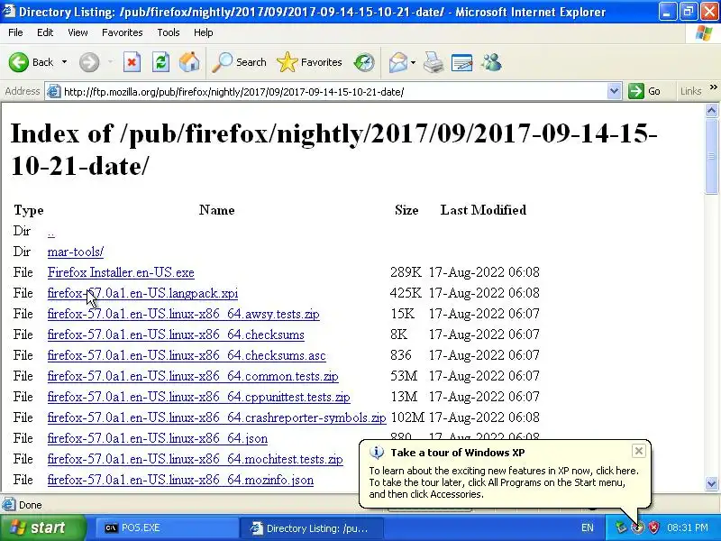Screen dimensions: 721x541
Task: Go to the Home page icon
Action: (x=189, y=62)
